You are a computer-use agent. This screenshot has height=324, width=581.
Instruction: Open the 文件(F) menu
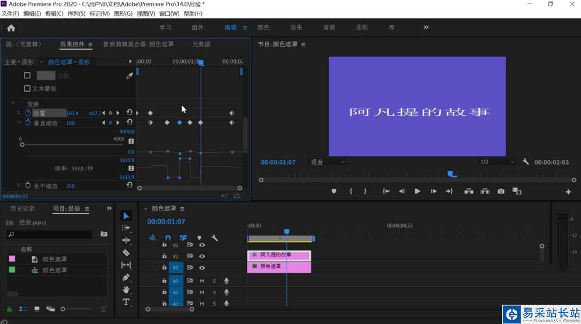tap(10, 13)
